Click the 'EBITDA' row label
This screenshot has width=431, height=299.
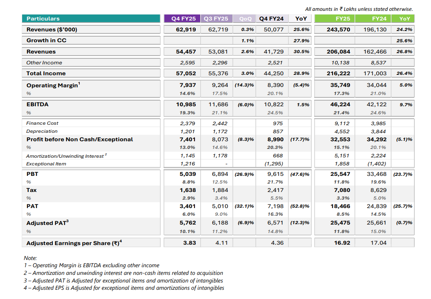tap(37, 104)
